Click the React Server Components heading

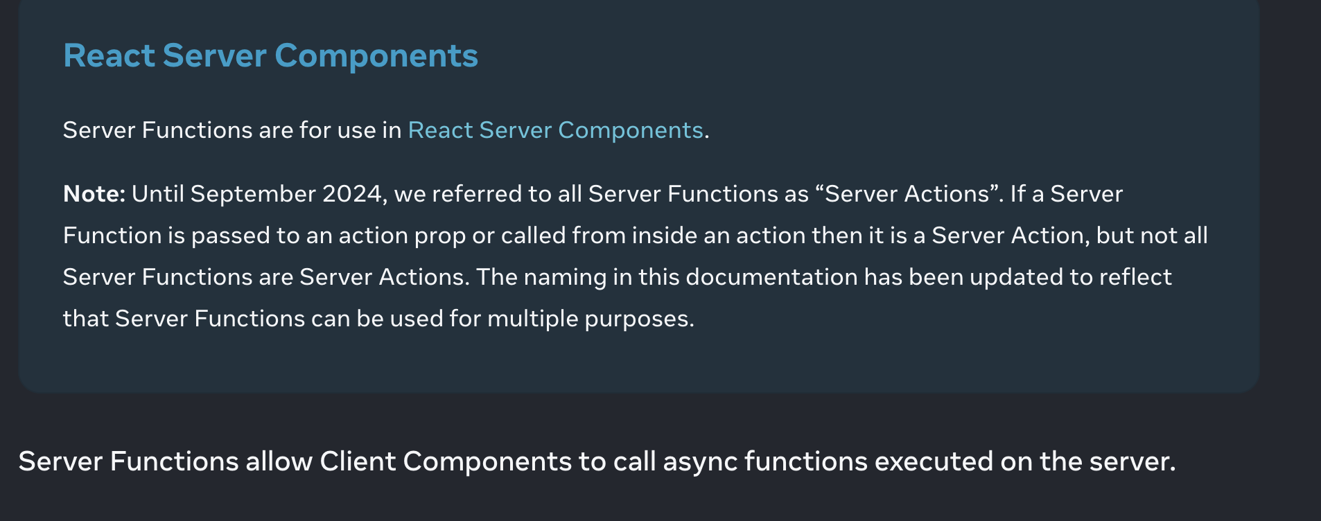[270, 55]
